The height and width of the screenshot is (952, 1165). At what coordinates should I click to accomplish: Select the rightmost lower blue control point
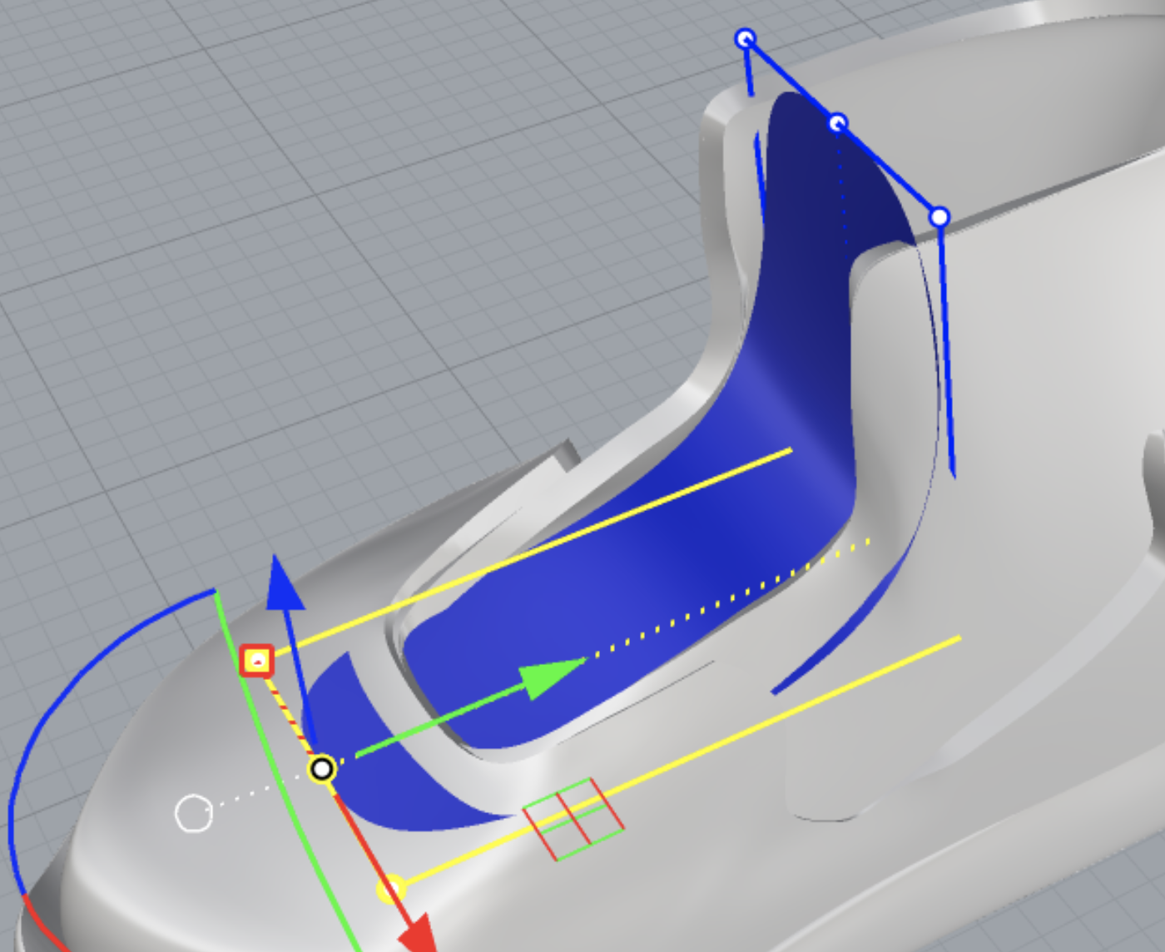[939, 217]
